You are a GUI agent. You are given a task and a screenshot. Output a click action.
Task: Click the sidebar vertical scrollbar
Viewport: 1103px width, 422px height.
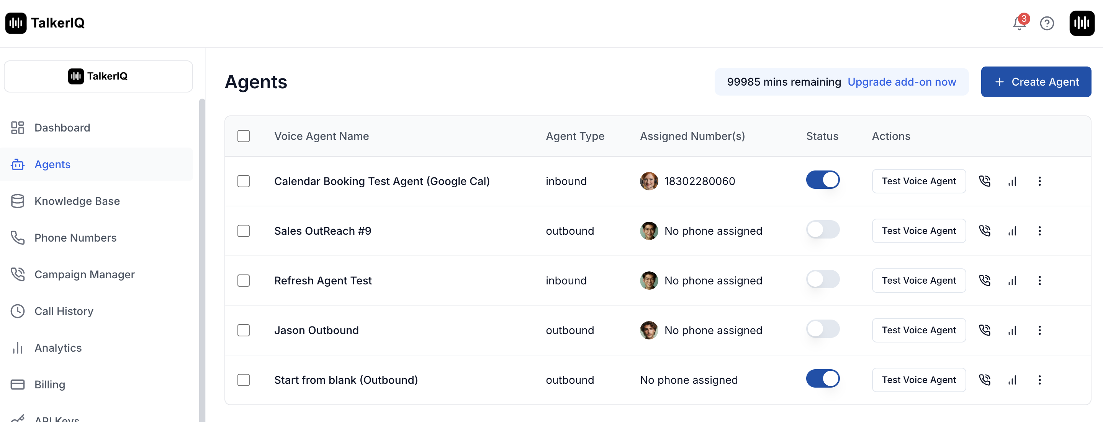(202, 260)
